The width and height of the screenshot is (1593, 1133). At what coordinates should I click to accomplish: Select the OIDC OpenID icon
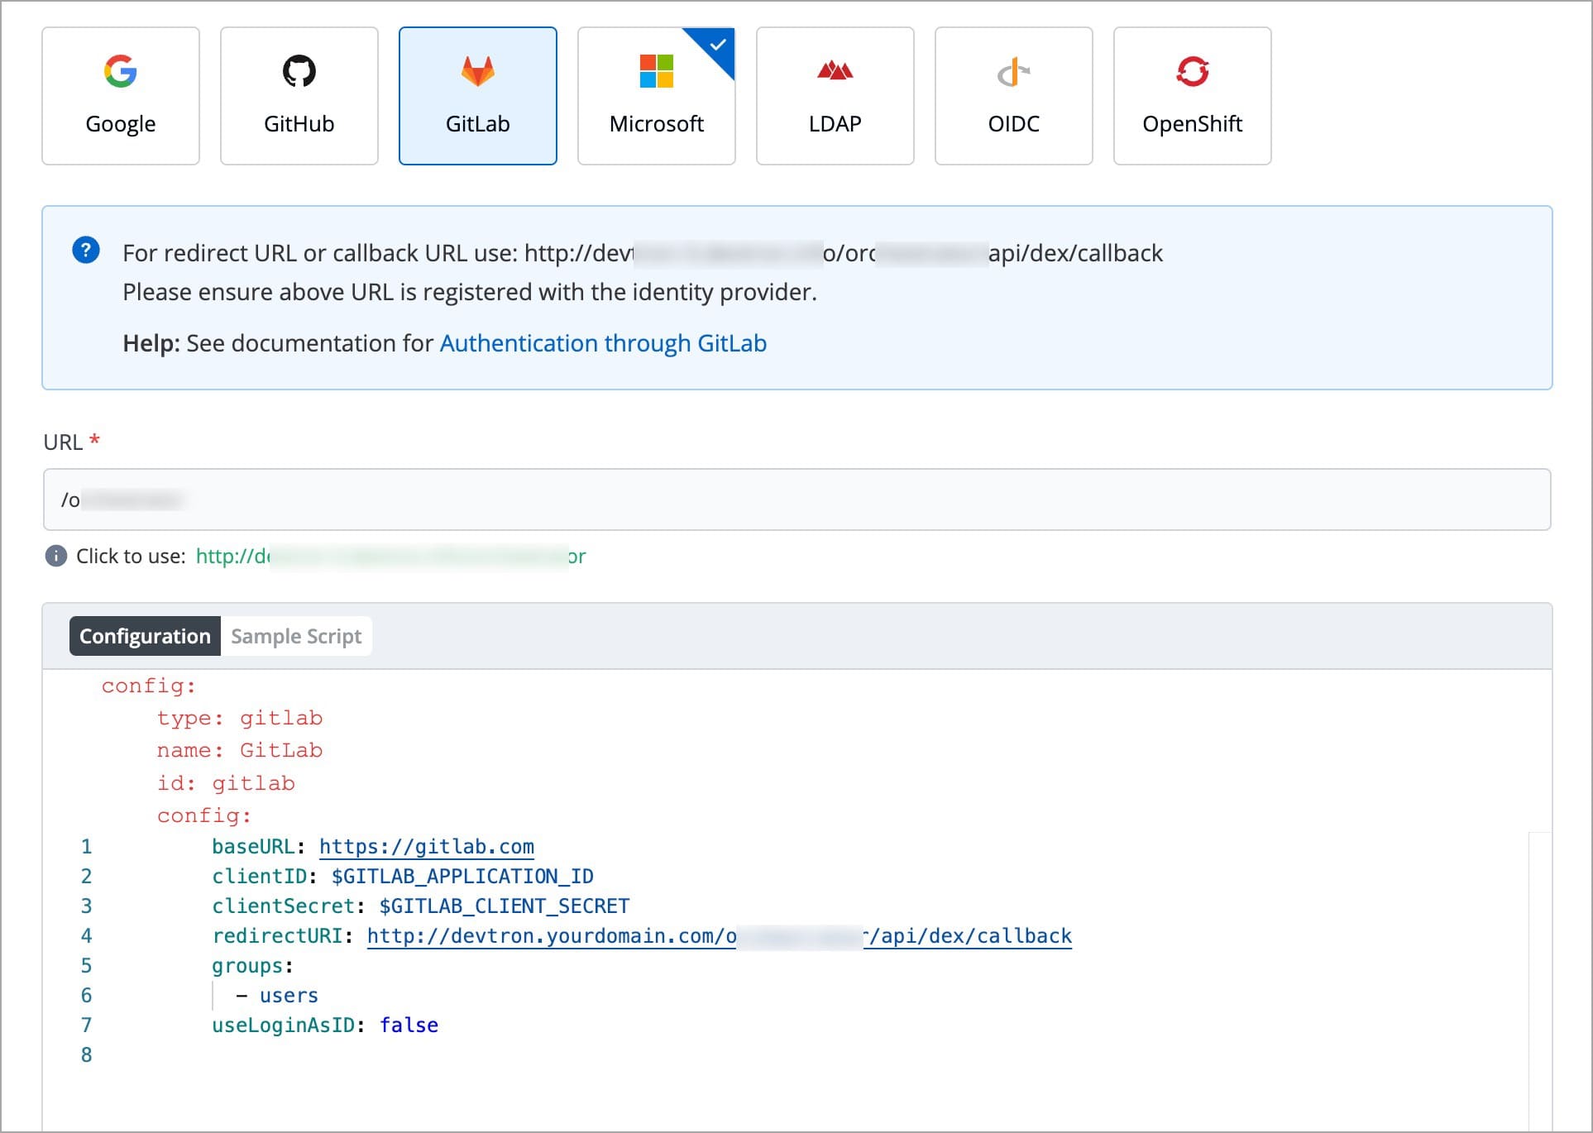(x=1012, y=73)
